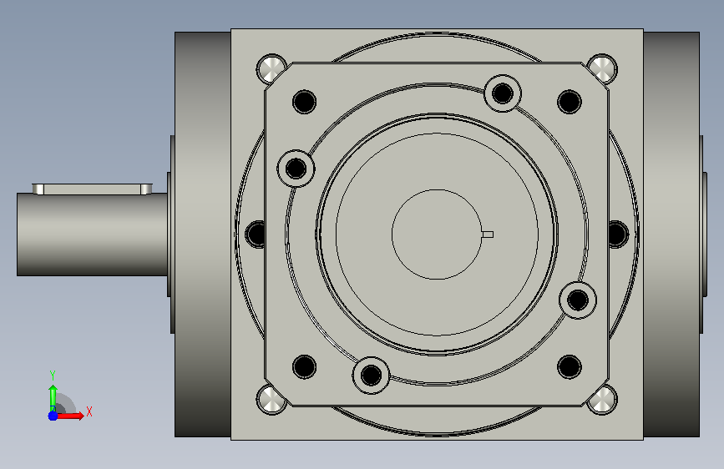Select the ringed bolt boss near the top
Screen dimensions: 724x469
(503, 93)
